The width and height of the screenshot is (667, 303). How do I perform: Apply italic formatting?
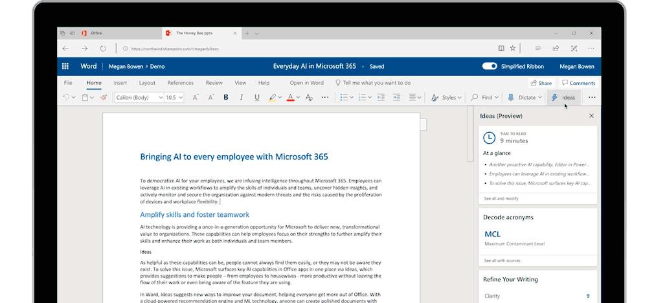[x=242, y=98]
